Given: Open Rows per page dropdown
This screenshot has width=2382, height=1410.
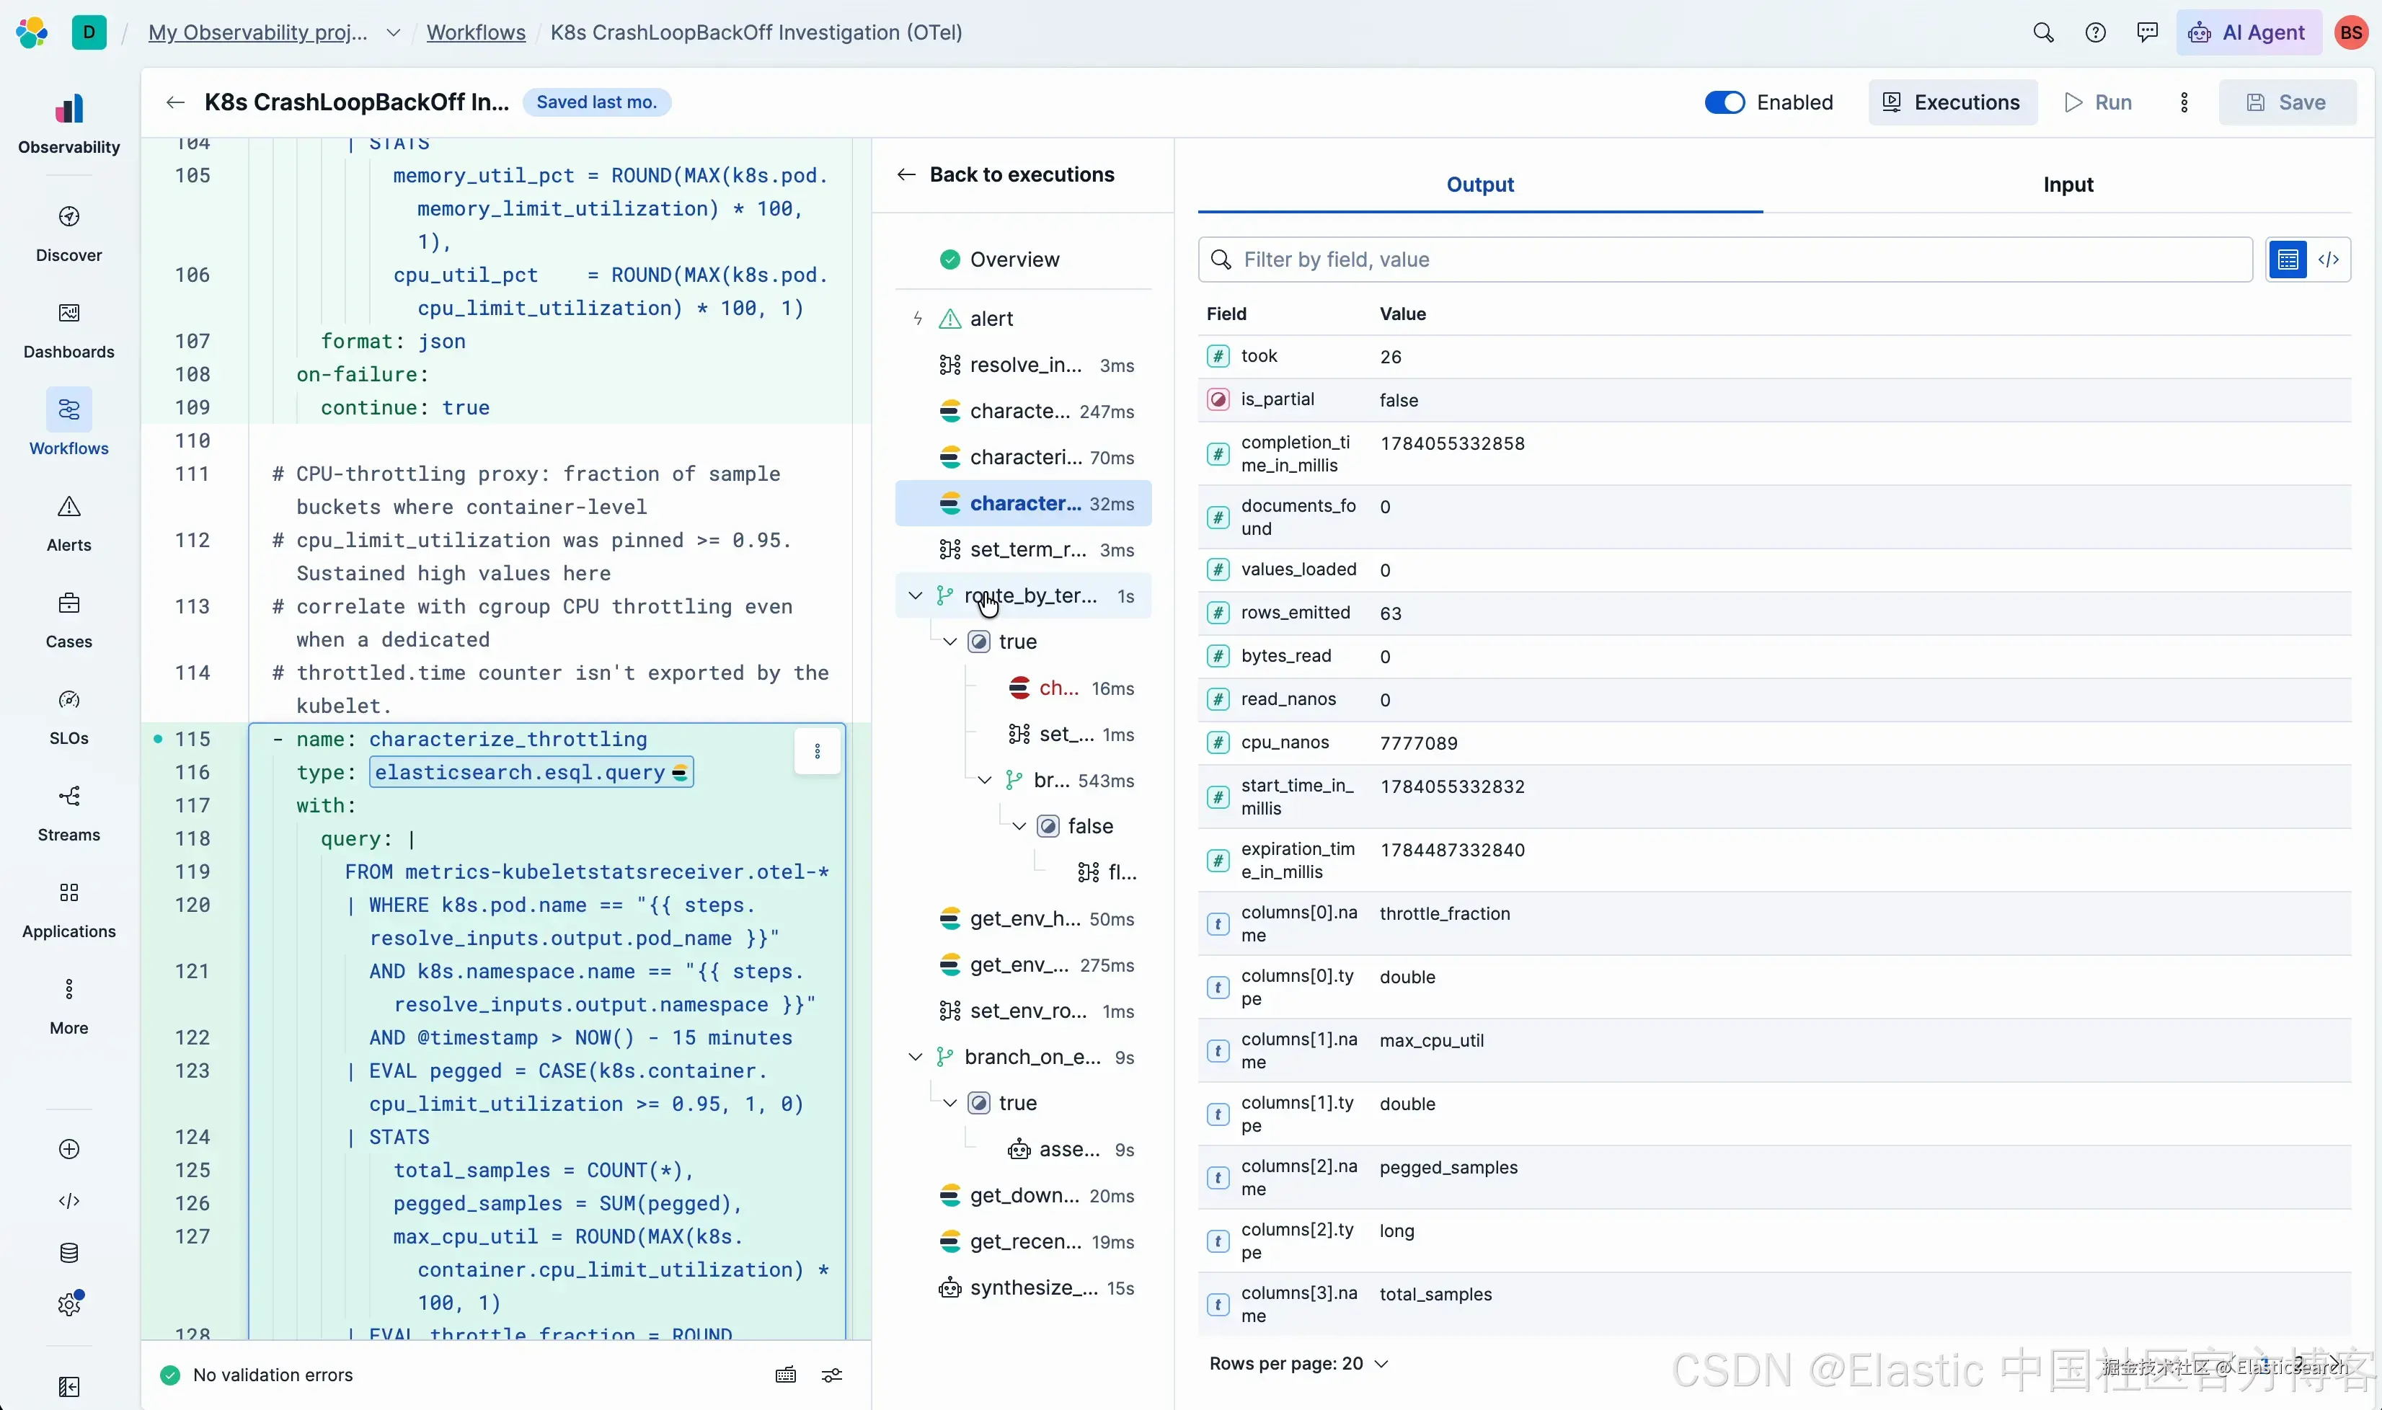Looking at the screenshot, I should point(1298,1363).
